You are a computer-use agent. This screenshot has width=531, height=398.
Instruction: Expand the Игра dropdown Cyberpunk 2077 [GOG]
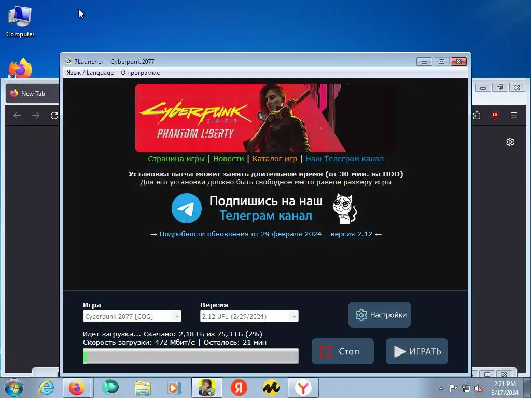(x=132, y=316)
